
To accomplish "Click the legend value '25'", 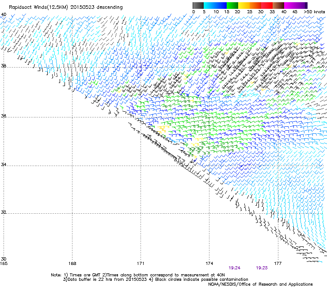I will coord(250,12).
